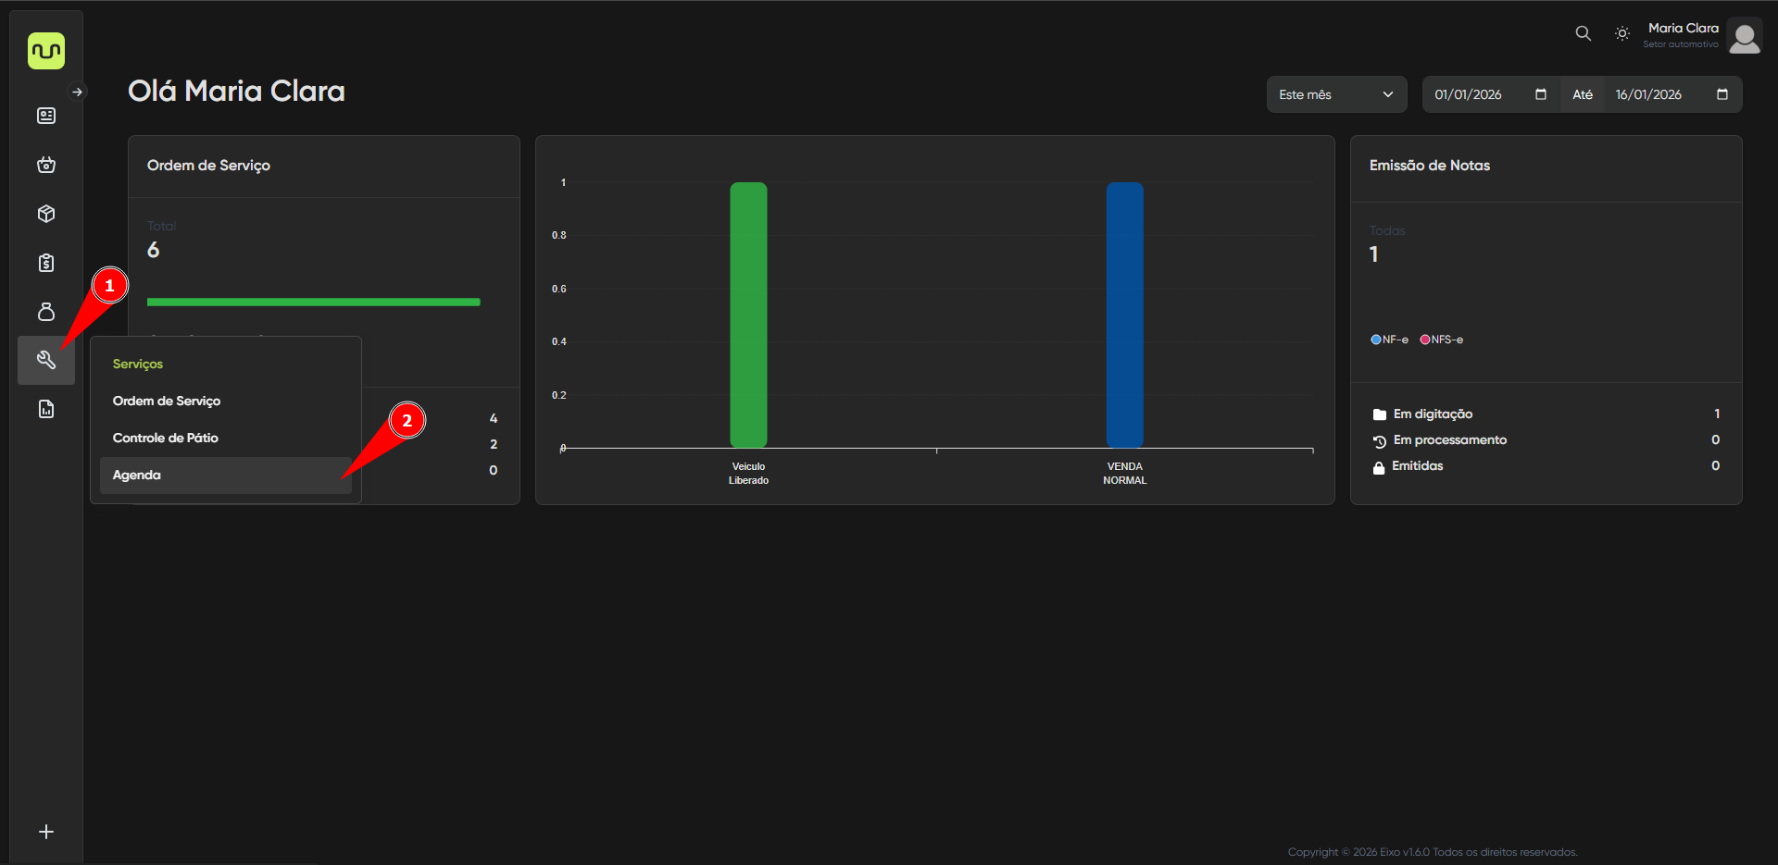The width and height of the screenshot is (1778, 865).
Task: Open the shopping basket sidebar icon
Action: point(46,165)
